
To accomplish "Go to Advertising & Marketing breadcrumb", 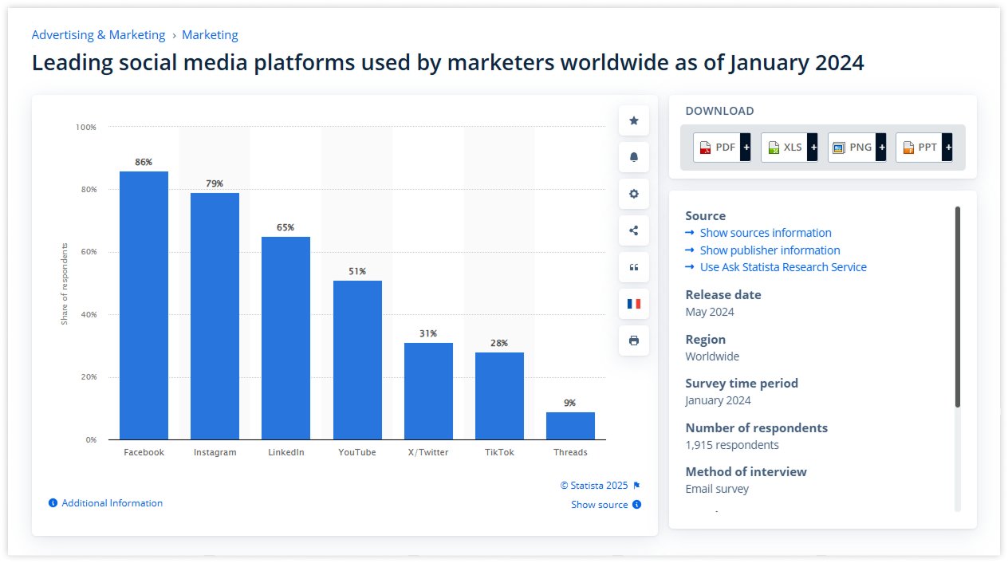I will pos(98,35).
